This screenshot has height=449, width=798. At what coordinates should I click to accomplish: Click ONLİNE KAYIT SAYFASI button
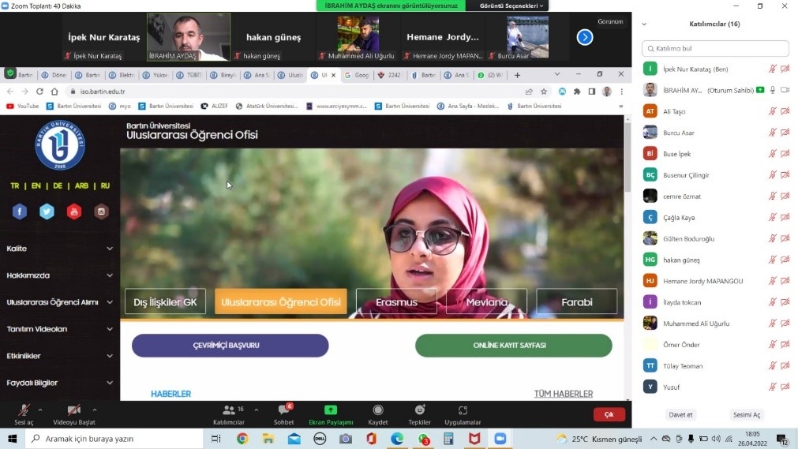[514, 345]
